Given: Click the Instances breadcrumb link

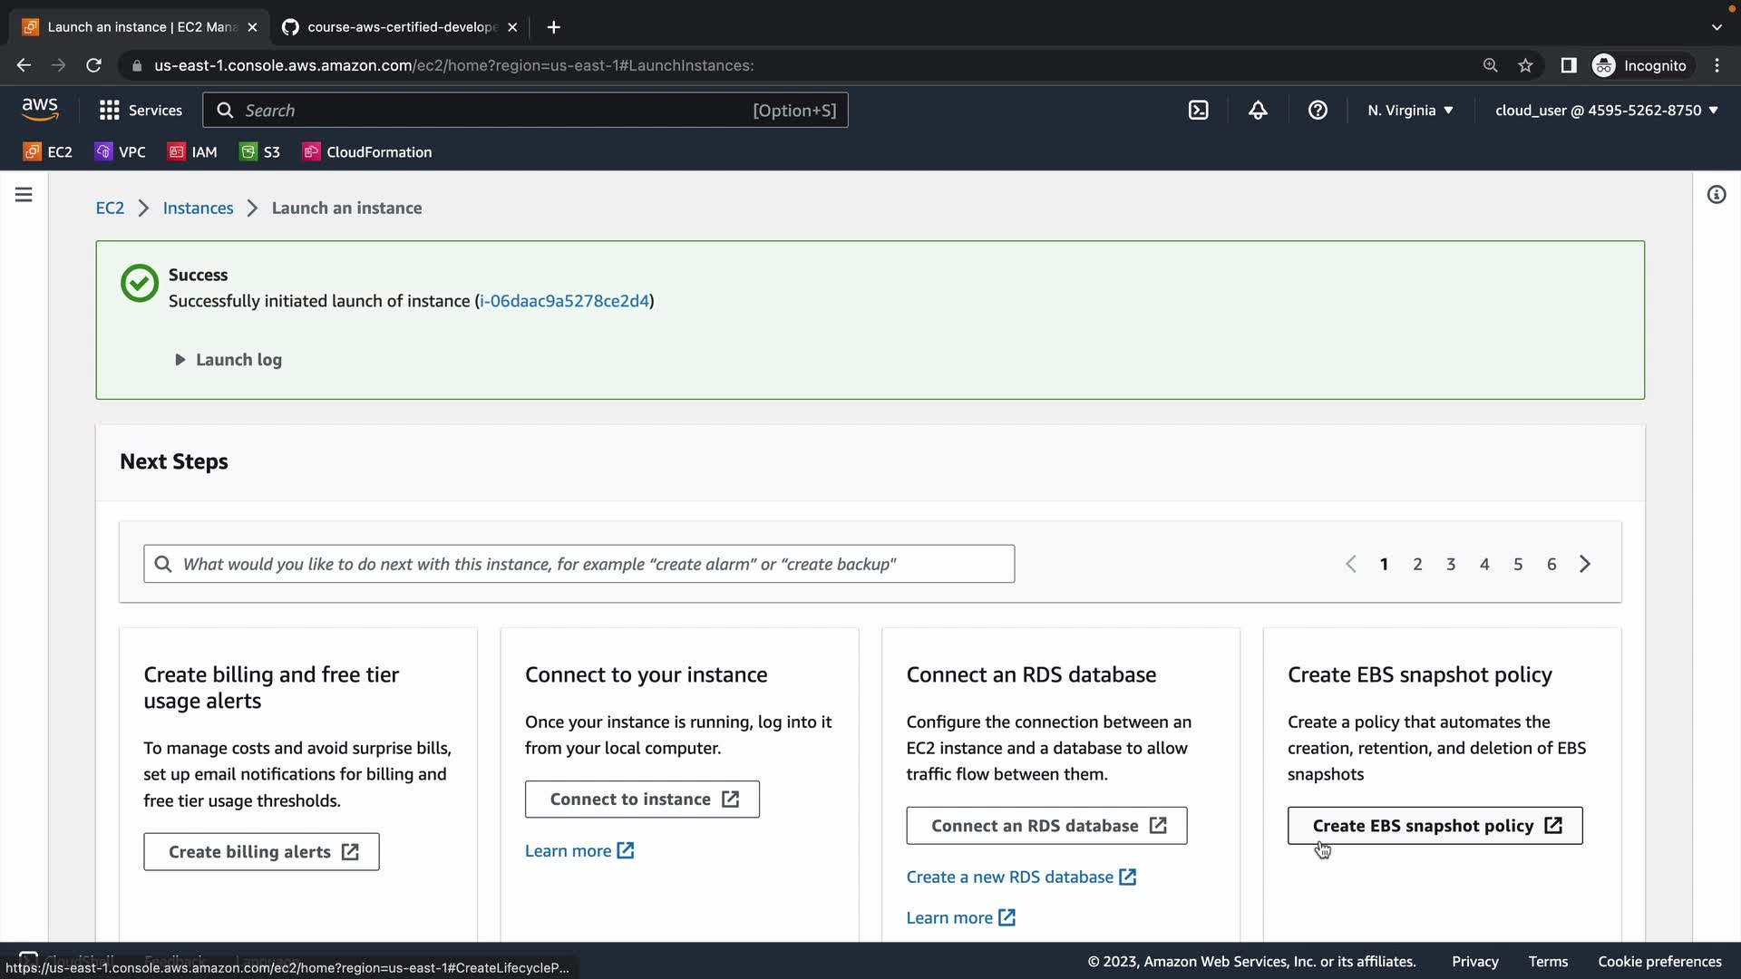Looking at the screenshot, I should coord(198,208).
